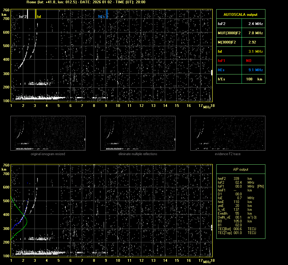Viewport: 288px width, 265px height.
Task: Select the hmF2 339 km entry
Action: pos(235,179)
